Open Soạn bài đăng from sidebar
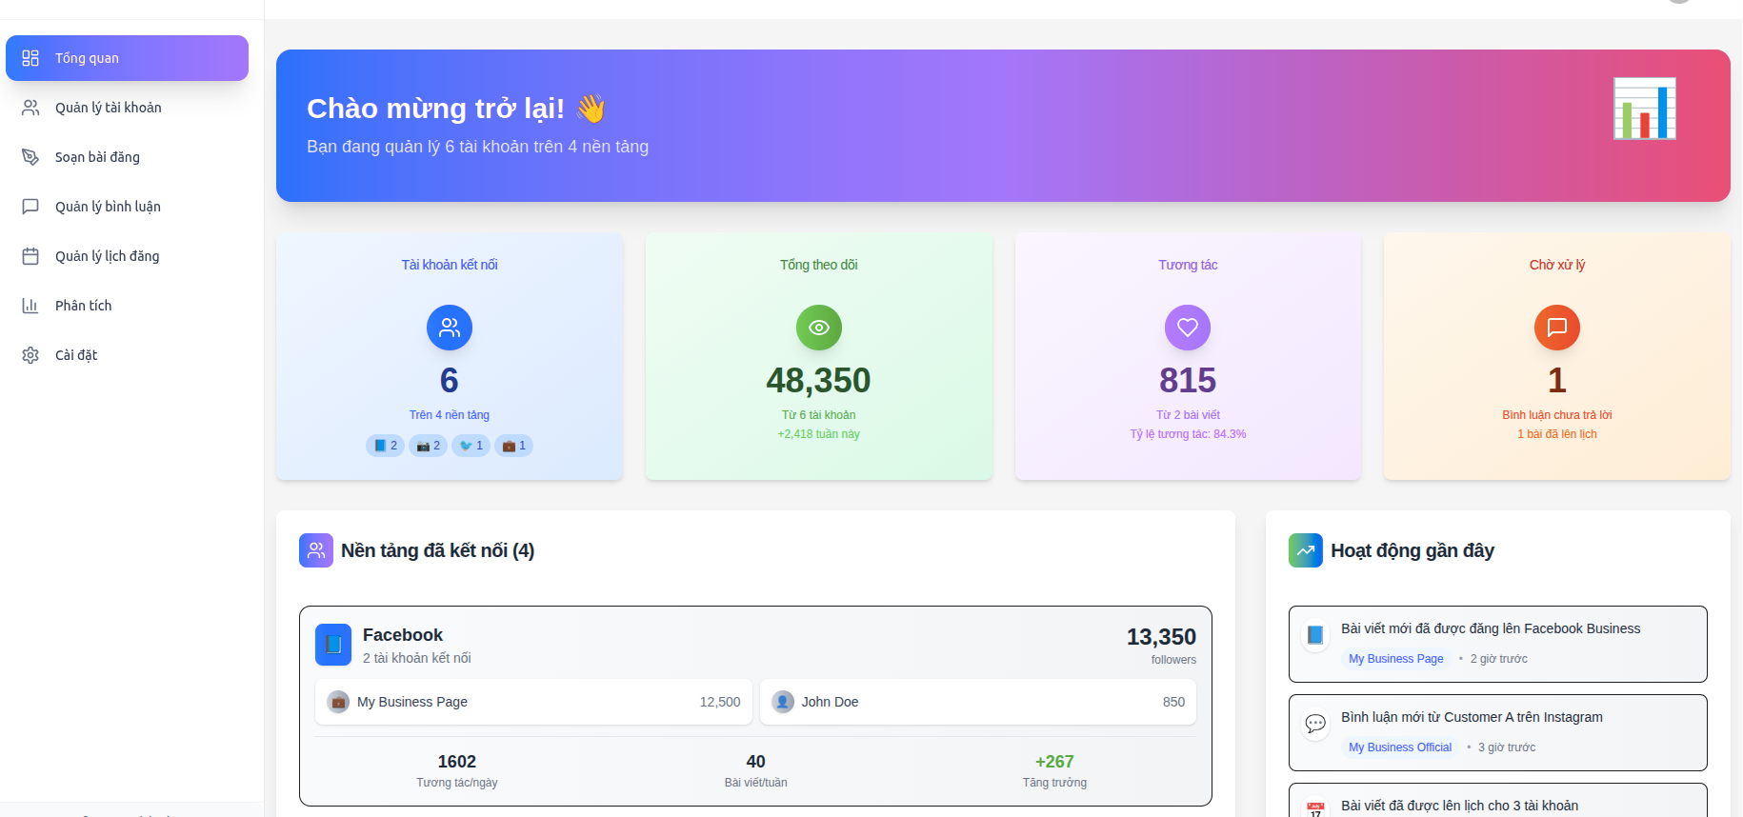Screen dimensions: 1743x817 [97, 157]
